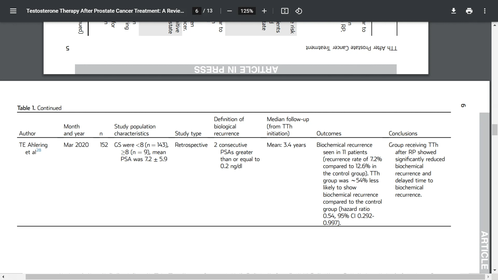Select the 'TE Ahlering' author cell

33,148
